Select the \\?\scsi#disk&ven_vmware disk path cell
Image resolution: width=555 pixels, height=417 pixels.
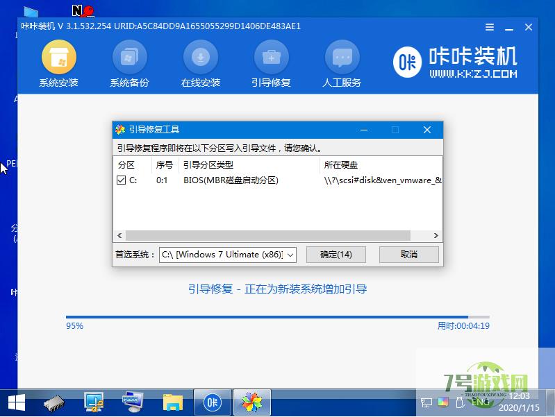(383, 180)
